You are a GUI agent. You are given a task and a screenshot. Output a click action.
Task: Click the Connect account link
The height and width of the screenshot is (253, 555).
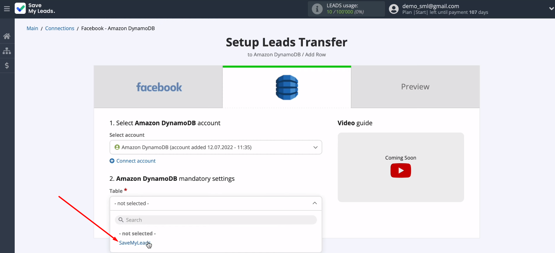point(136,161)
